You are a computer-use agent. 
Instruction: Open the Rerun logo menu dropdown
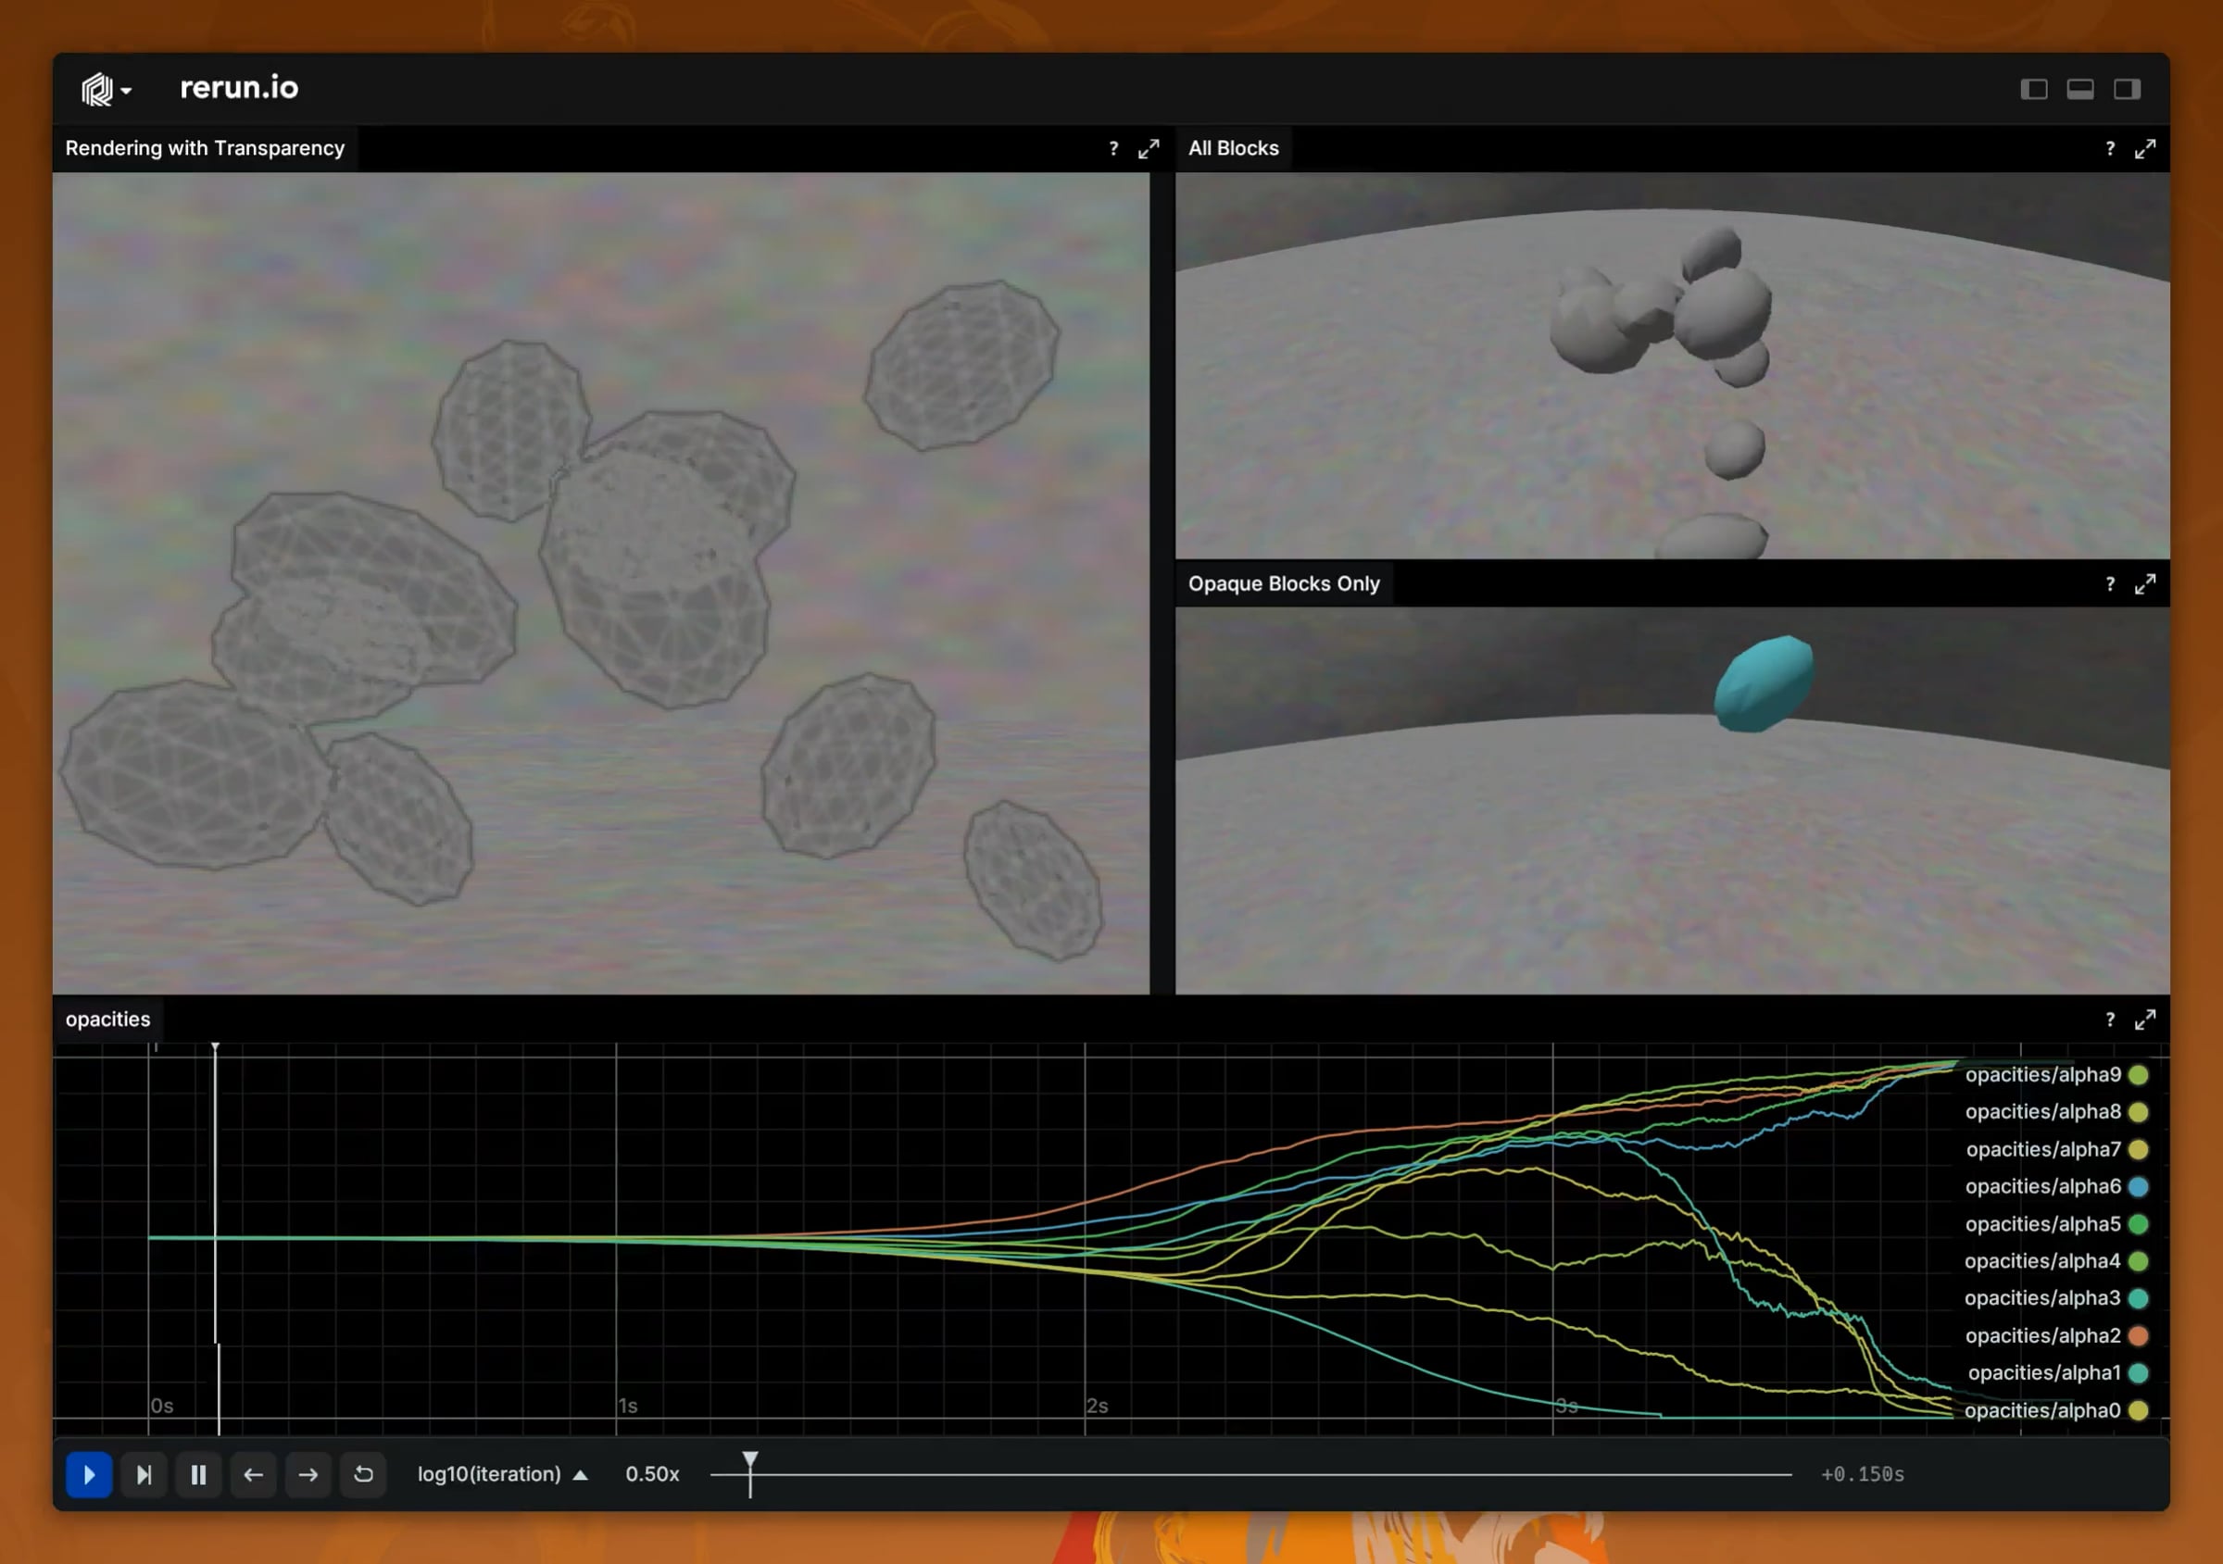106,89
